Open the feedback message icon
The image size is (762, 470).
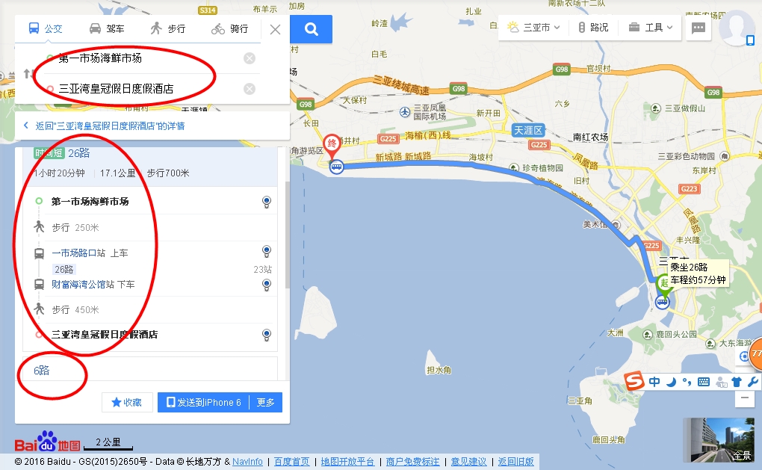click(x=698, y=28)
